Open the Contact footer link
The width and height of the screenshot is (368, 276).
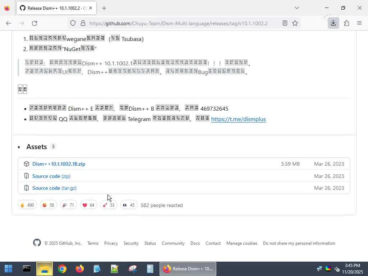[x=213, y=243]
